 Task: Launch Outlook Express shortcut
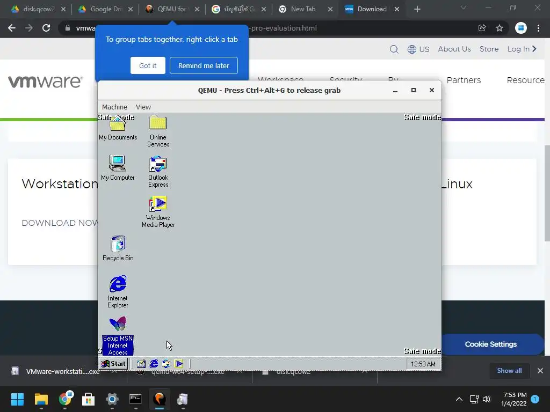[x=158, y=172]
